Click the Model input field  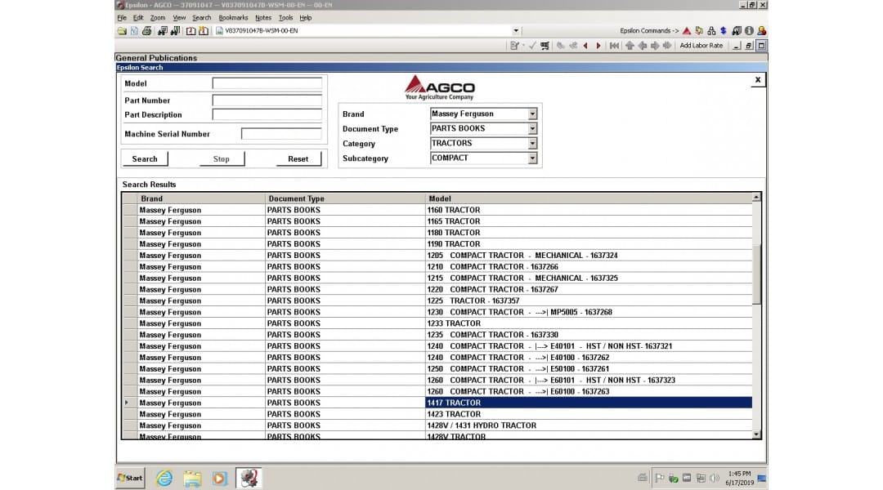(x=267, y=83)
